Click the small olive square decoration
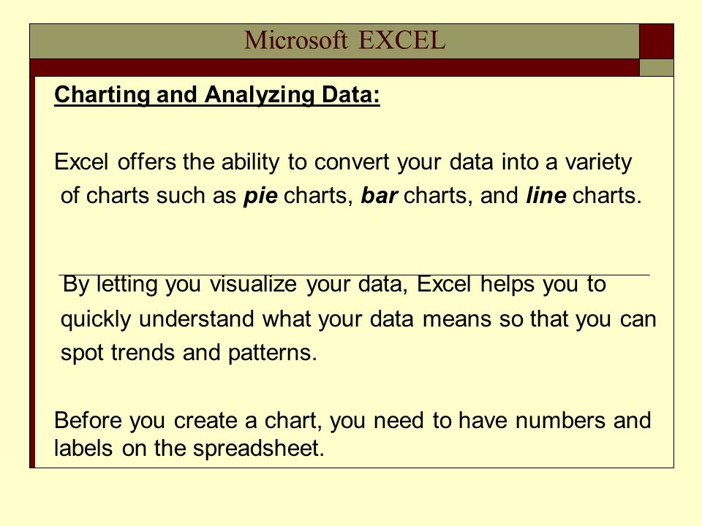Image resolution: width=702 pixels, height=526 pixels. (657, 67)
